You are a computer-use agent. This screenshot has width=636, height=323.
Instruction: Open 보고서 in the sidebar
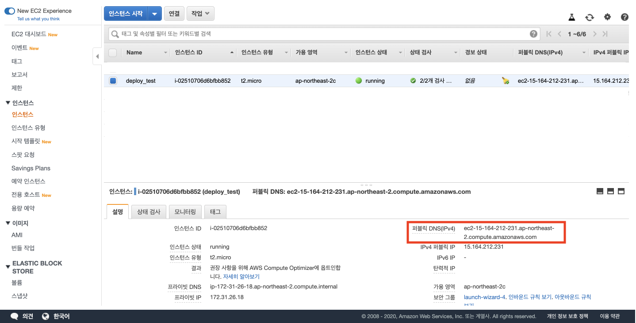point(19,74)
